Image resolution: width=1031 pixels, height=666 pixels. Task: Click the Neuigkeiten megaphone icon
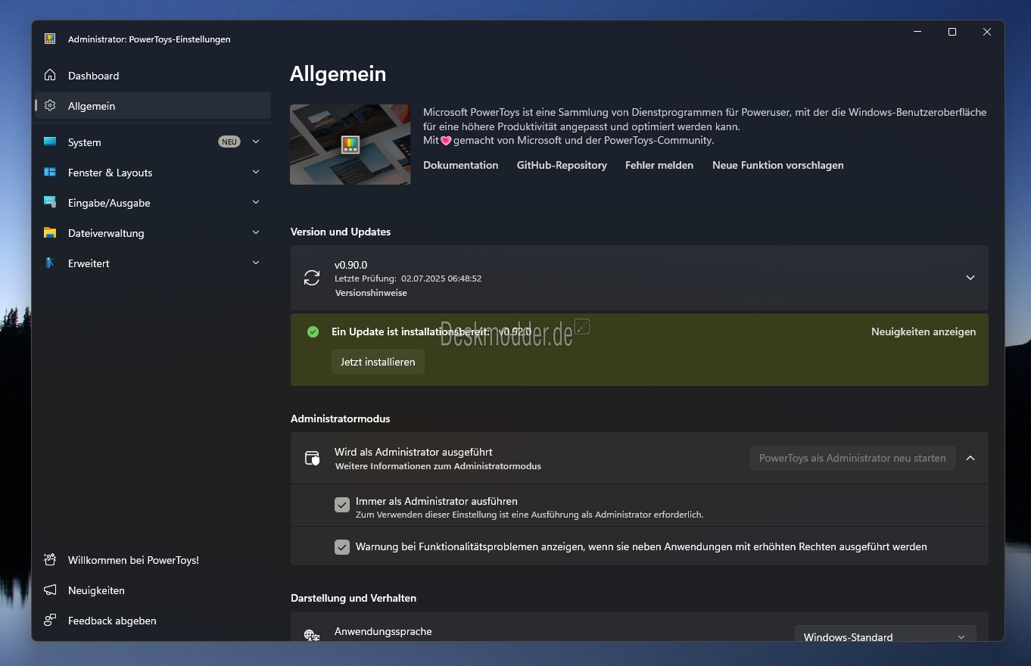coord(50,590)
